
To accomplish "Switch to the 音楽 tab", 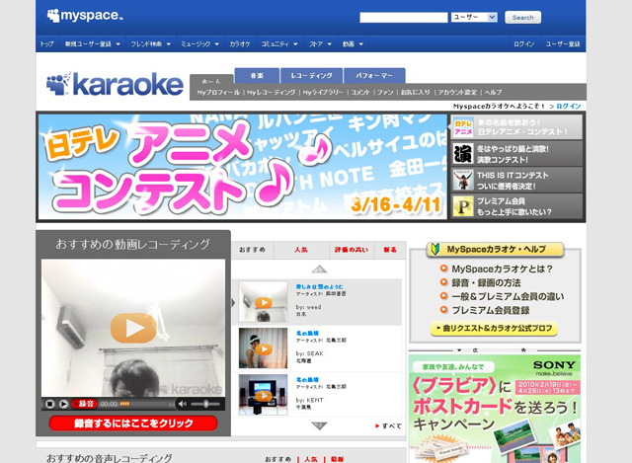I will [x=257, y=75].
